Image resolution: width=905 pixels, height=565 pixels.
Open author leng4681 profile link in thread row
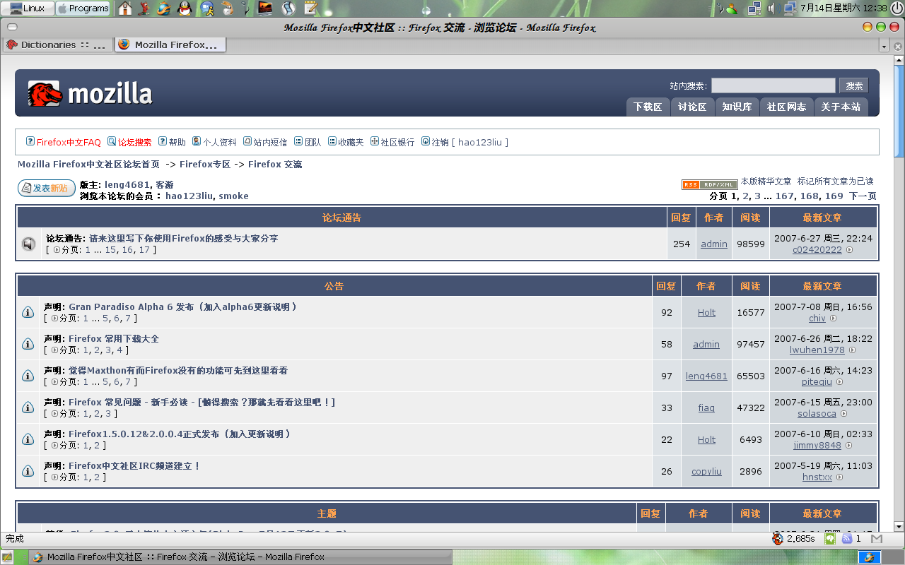(x=706, y=376)
